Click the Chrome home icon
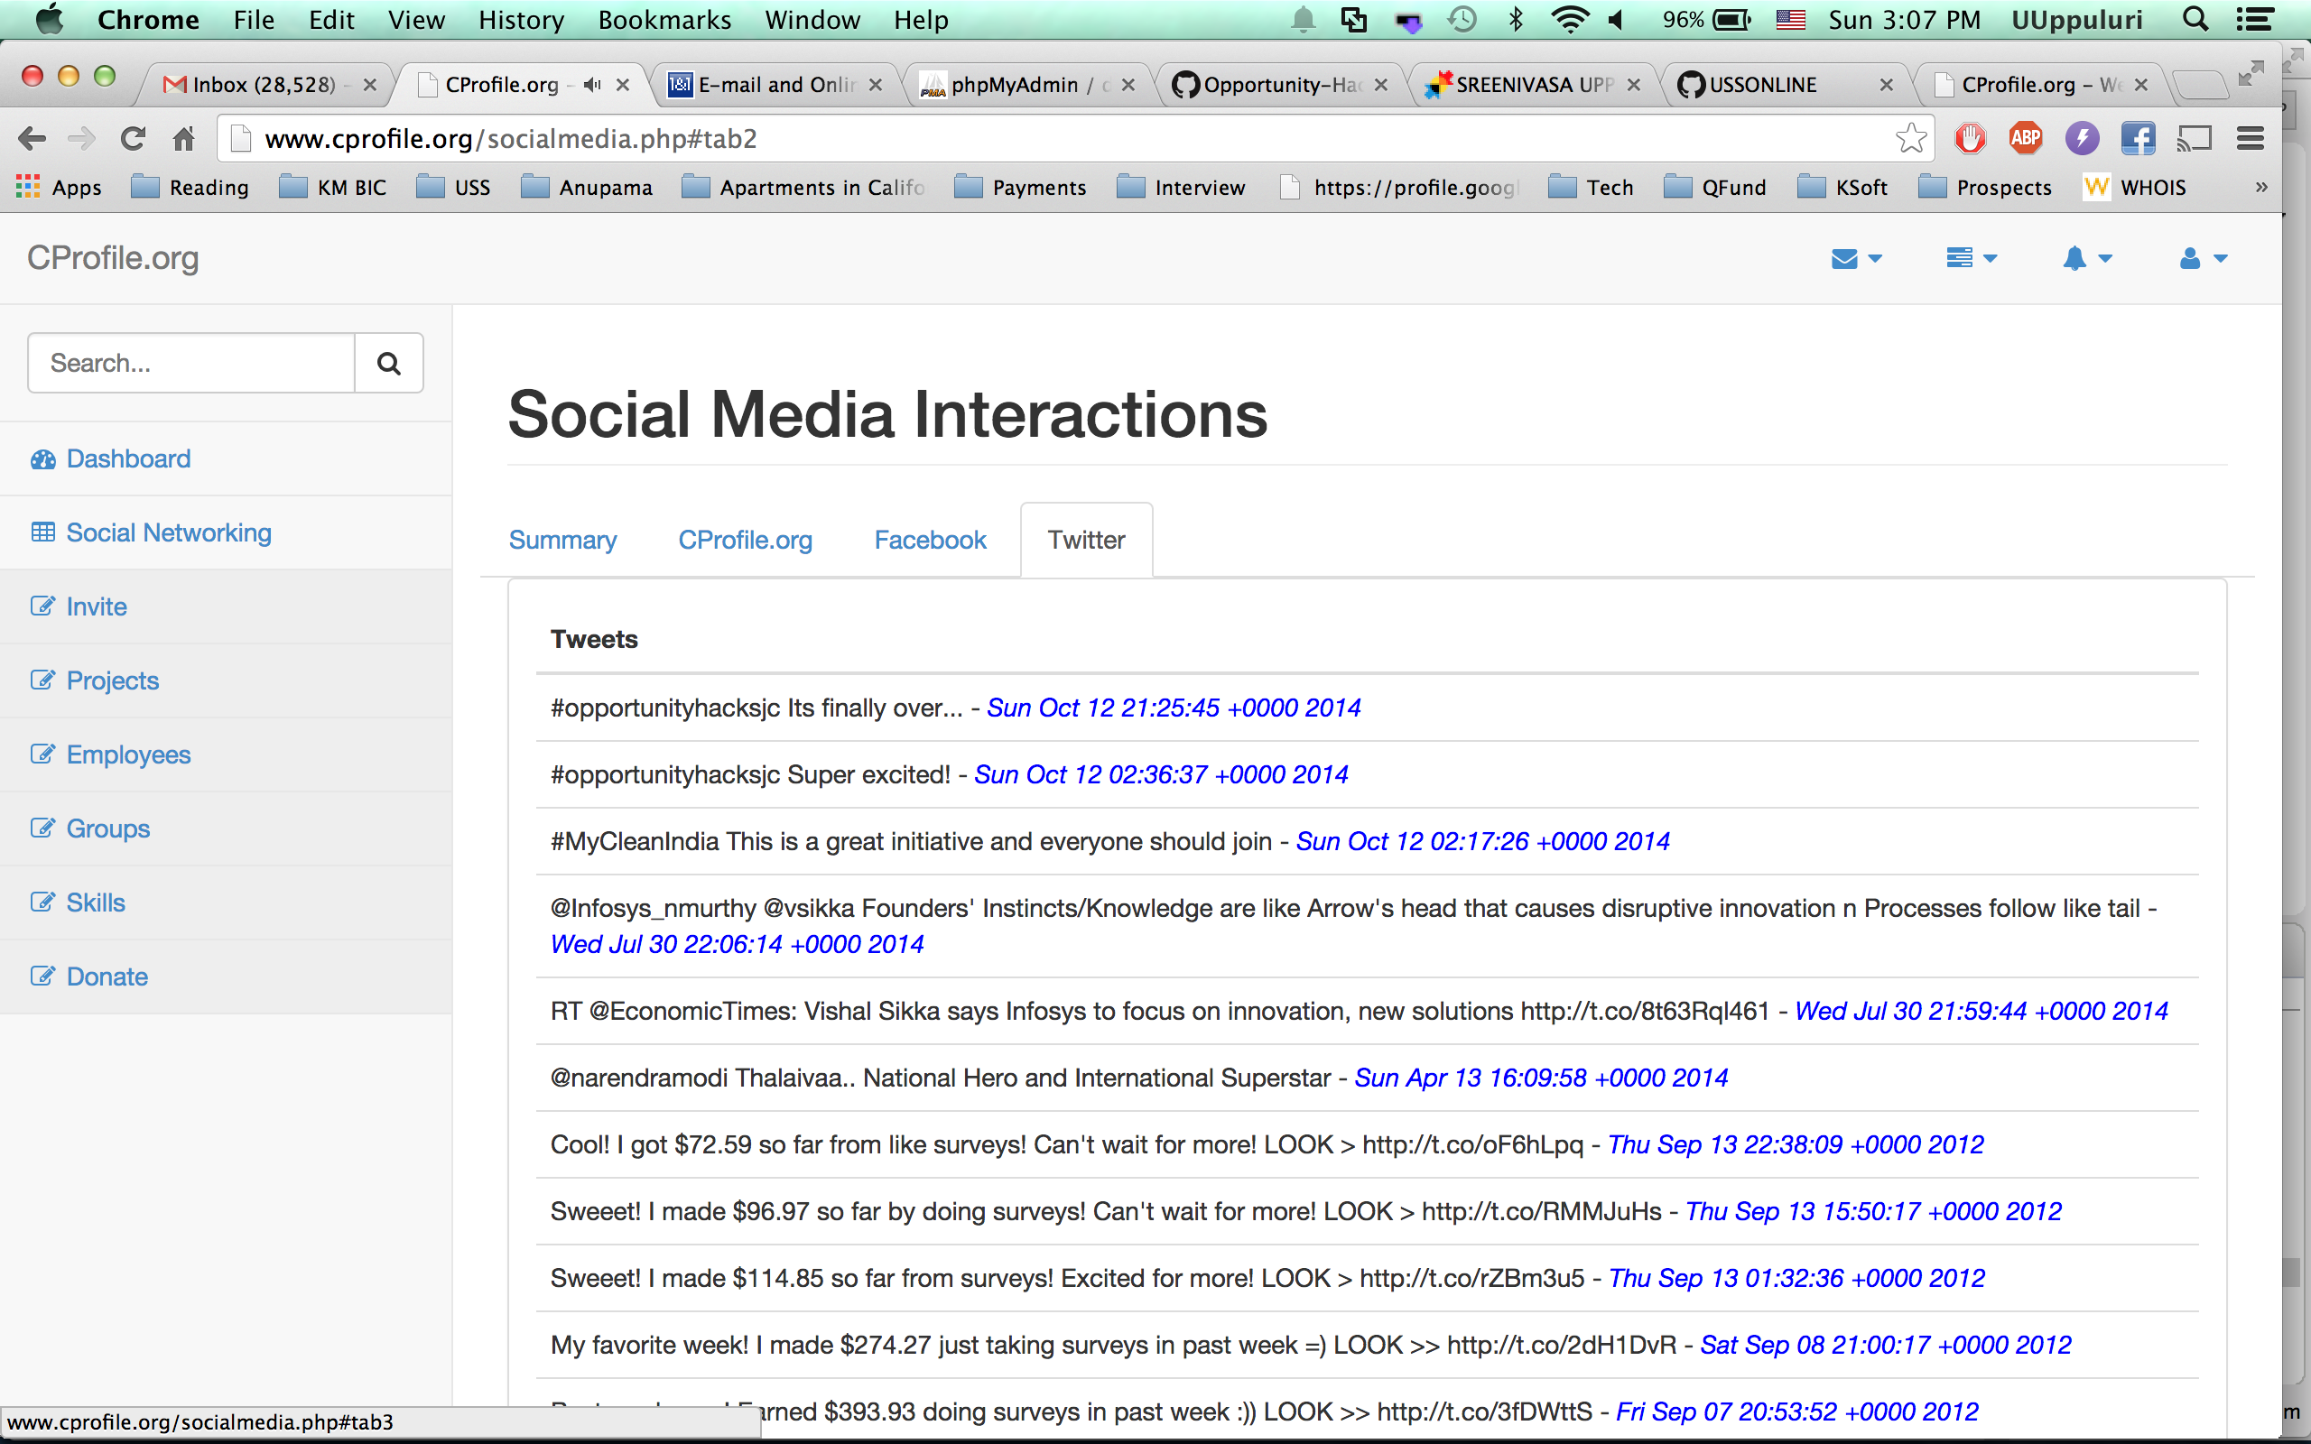2311x1444 pixels. tap(183, 138)
